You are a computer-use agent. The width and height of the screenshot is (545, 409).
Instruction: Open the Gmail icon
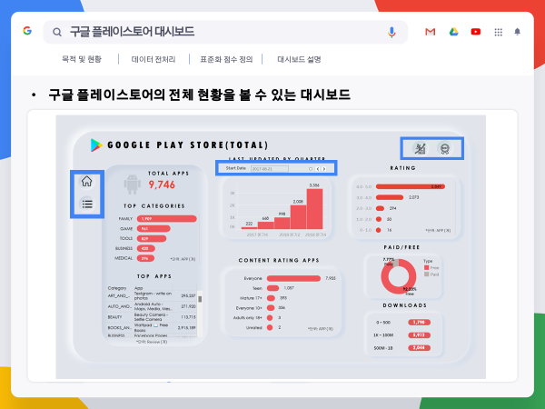pyautogui.click(x=431, y=32)
